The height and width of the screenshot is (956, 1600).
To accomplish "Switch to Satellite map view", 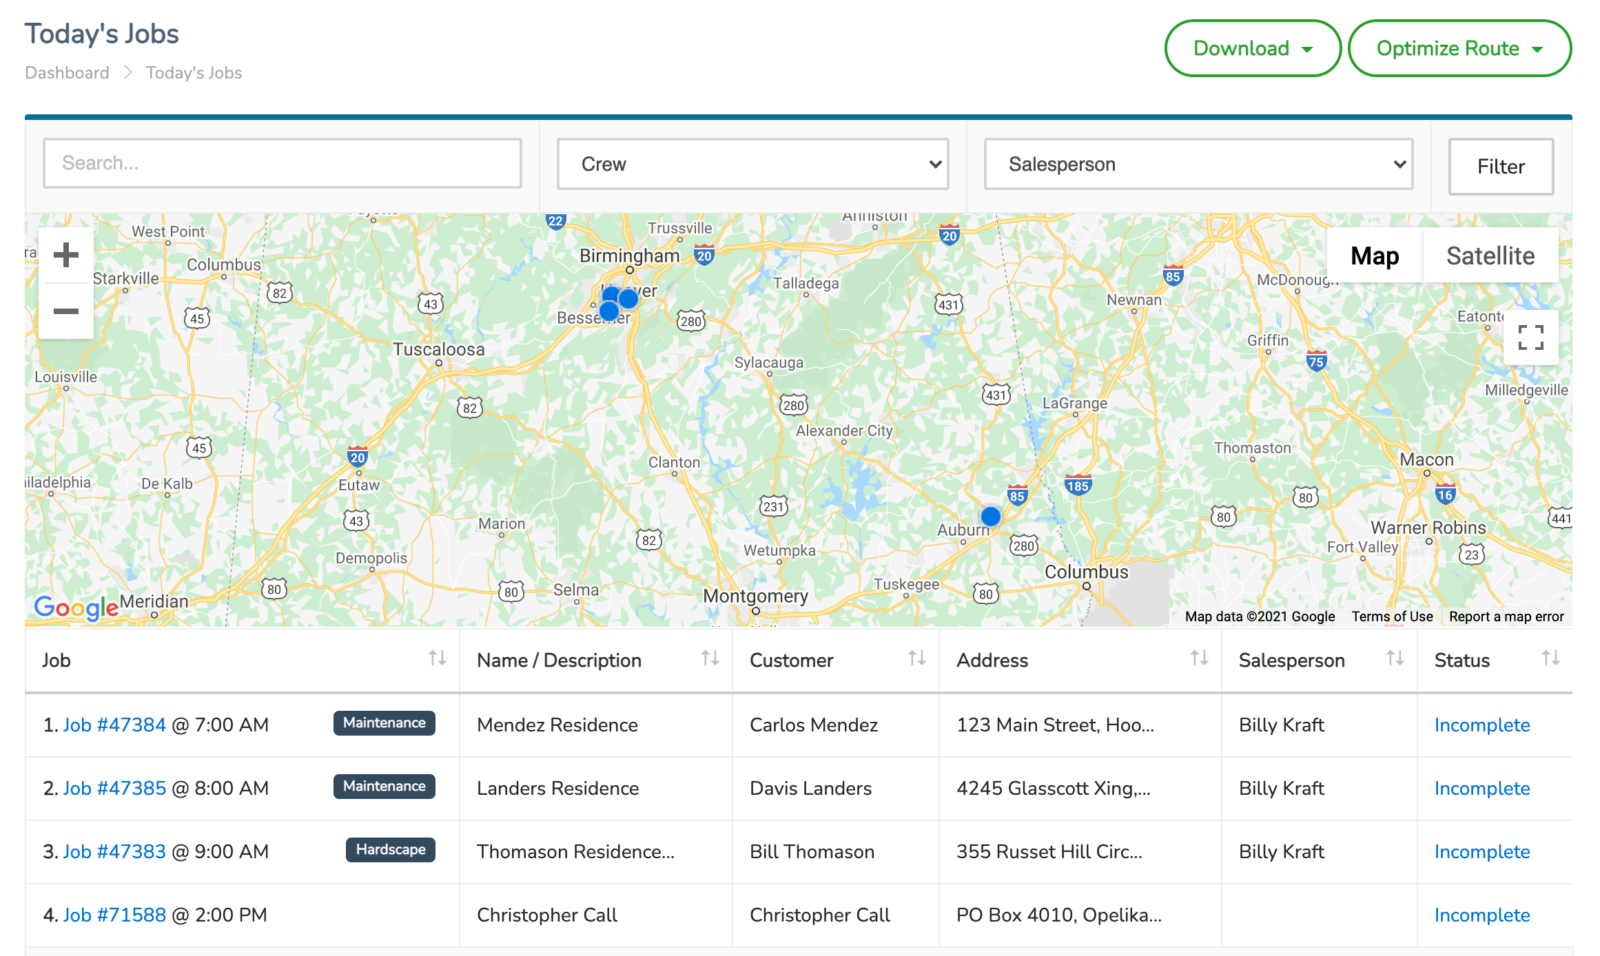I will (1490, 256).
